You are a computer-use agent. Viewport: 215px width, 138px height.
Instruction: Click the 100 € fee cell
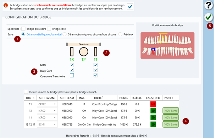point(124,104)
